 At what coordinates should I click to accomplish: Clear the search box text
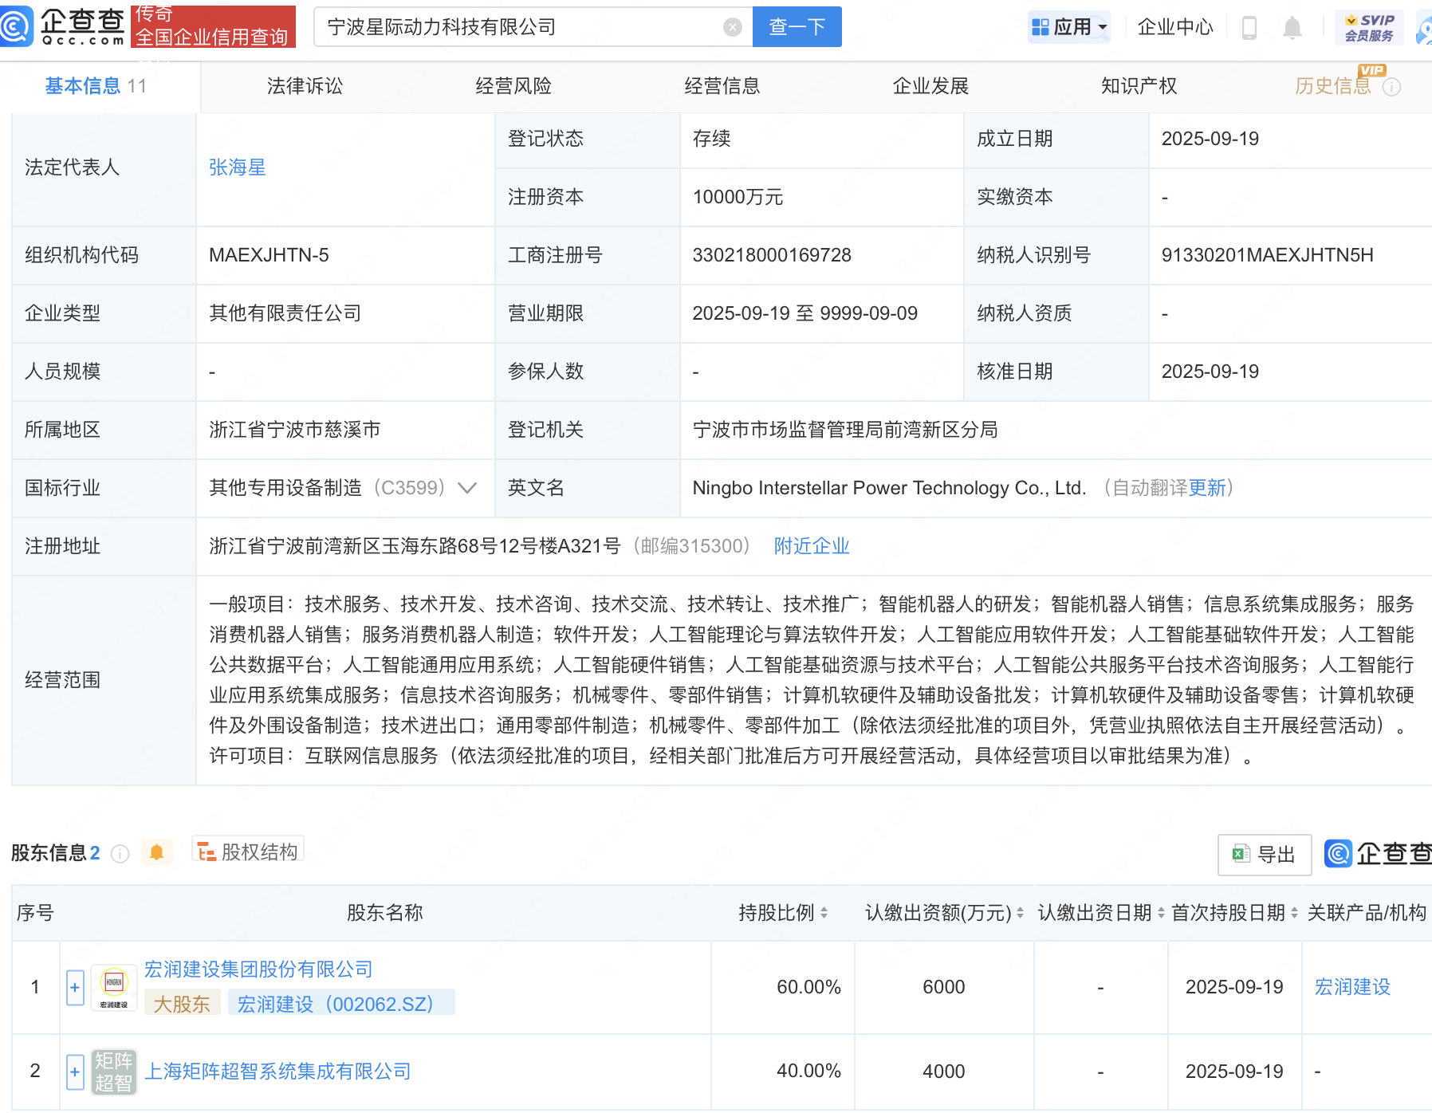[732, 27]
